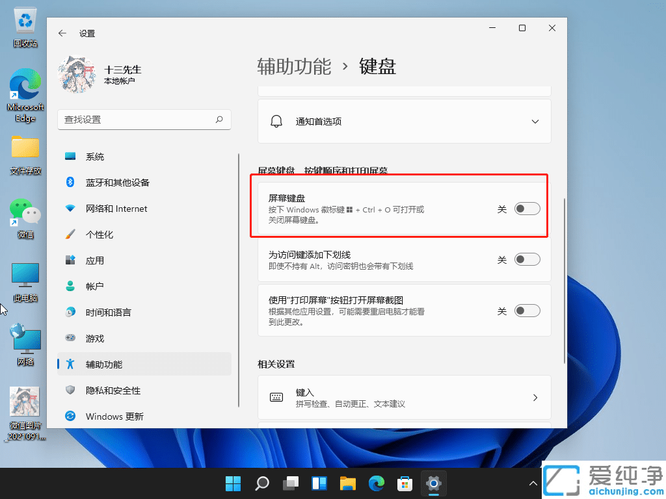This screenshot has height=499, width=666.
Task: Expand 通知首选项 section
Action: [x=535, y=121]
